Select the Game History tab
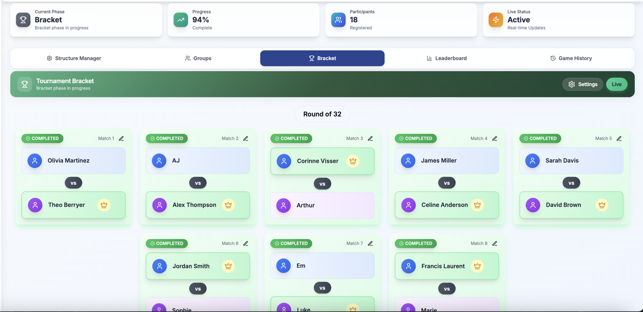The image size is (643, 312). [x=571, y=58]
